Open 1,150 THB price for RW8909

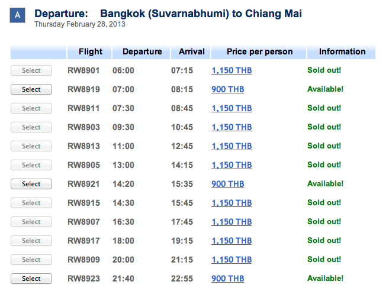(x=232, y=260)
